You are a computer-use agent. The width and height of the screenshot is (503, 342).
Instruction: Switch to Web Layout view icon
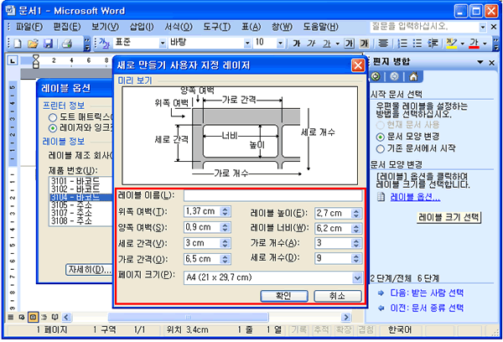pyautogui.click(x=22, y=318)
